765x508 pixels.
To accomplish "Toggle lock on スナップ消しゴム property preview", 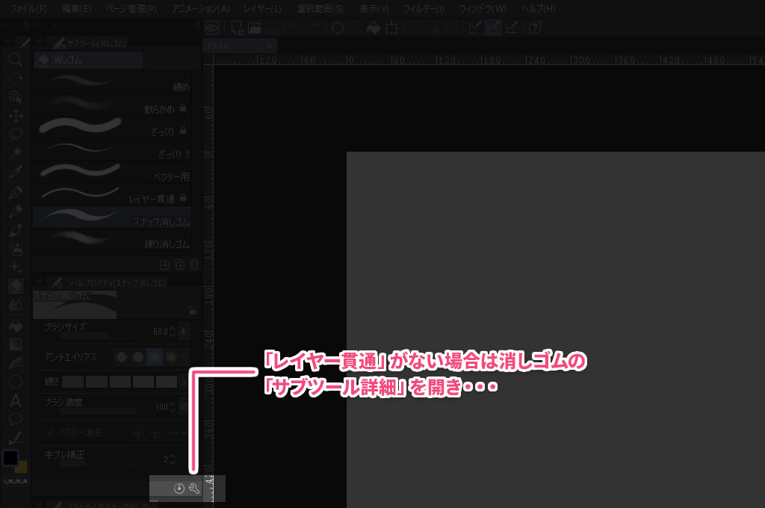I will (192, 311).
